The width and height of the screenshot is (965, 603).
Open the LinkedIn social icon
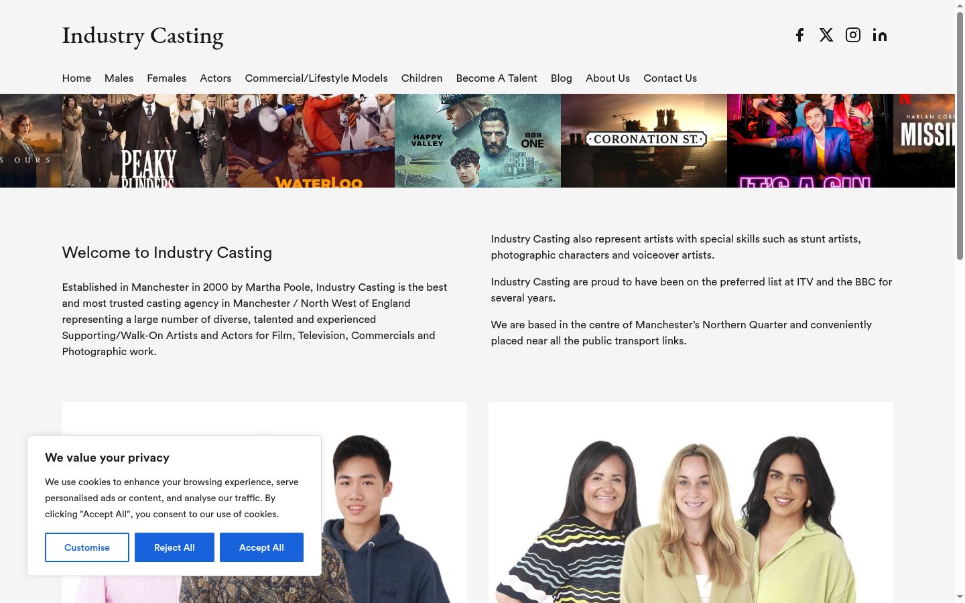coord(880,35)
